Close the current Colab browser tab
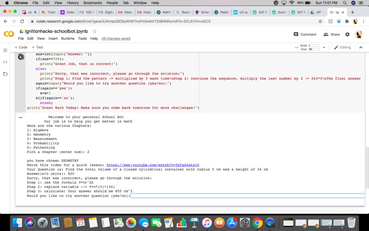Image resolution: width=369 pixels, height=231 pixels. [342, 12]
